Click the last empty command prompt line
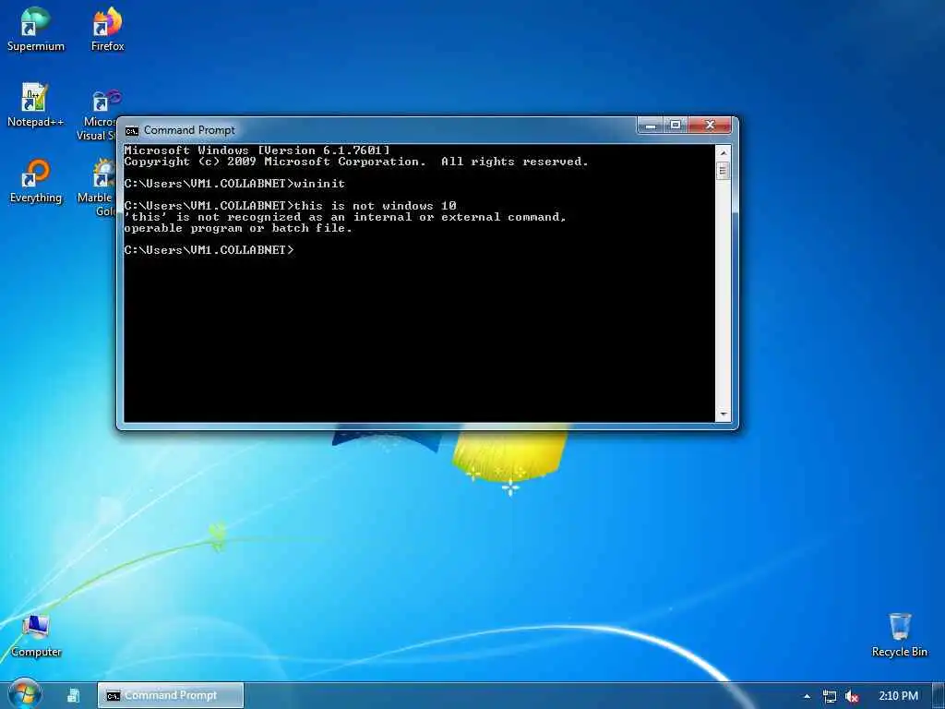The height and width of the screenshot is (709, 945). (x=209, y=249)
